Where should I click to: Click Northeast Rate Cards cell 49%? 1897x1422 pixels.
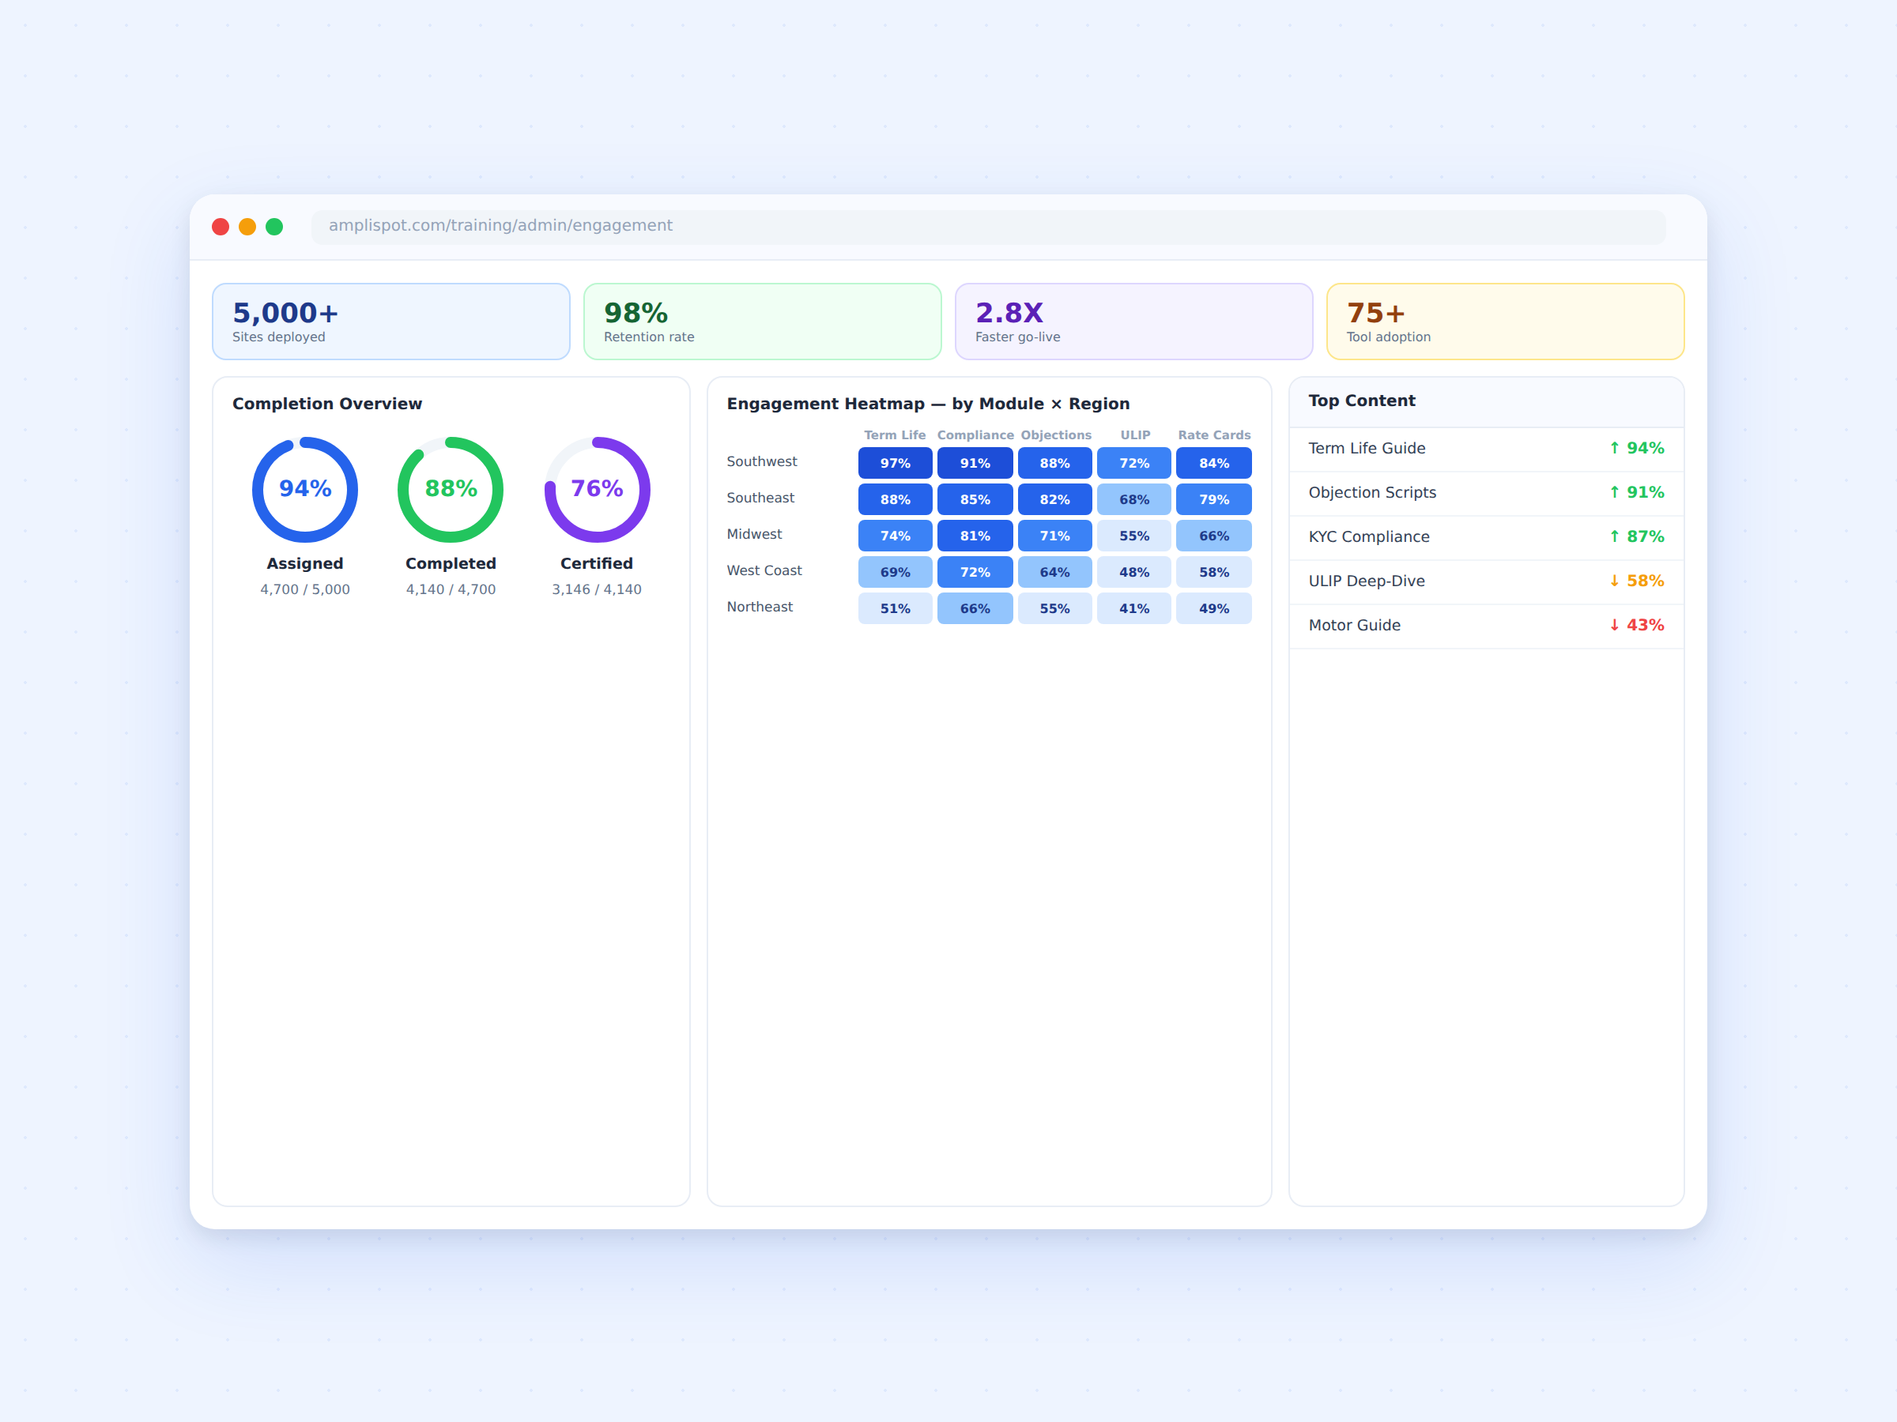(1214, 608)
